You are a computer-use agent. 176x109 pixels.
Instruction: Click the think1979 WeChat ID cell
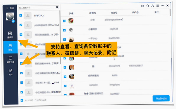114,66
